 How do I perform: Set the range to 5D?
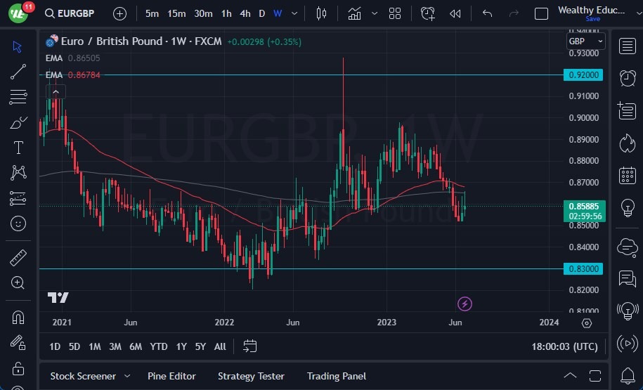74,346
